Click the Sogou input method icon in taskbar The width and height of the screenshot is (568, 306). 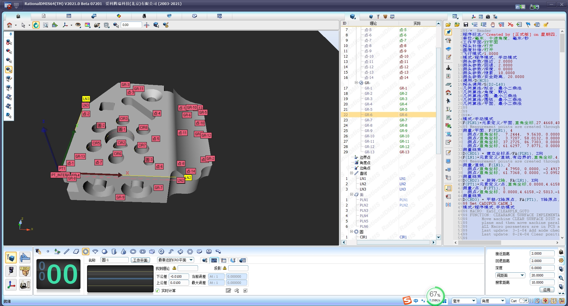[407, 301]
